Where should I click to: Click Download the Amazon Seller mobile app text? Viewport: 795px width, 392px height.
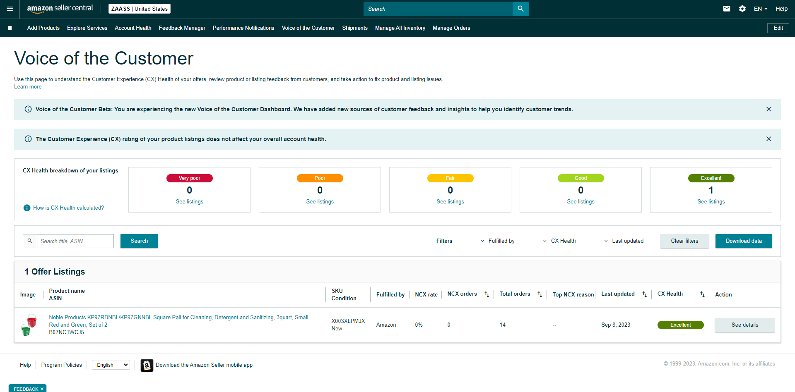click(x=204, y=365)
